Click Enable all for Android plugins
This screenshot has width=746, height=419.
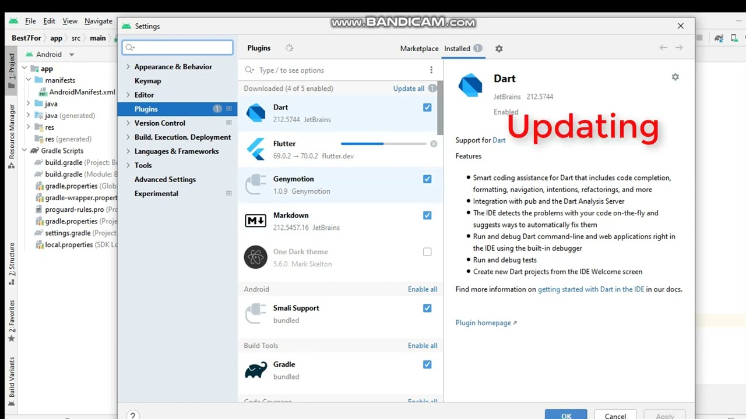click(x=423, y=289)
